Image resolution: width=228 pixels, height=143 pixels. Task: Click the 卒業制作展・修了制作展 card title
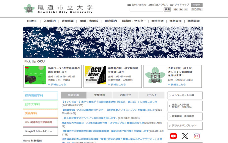(123, 70)
